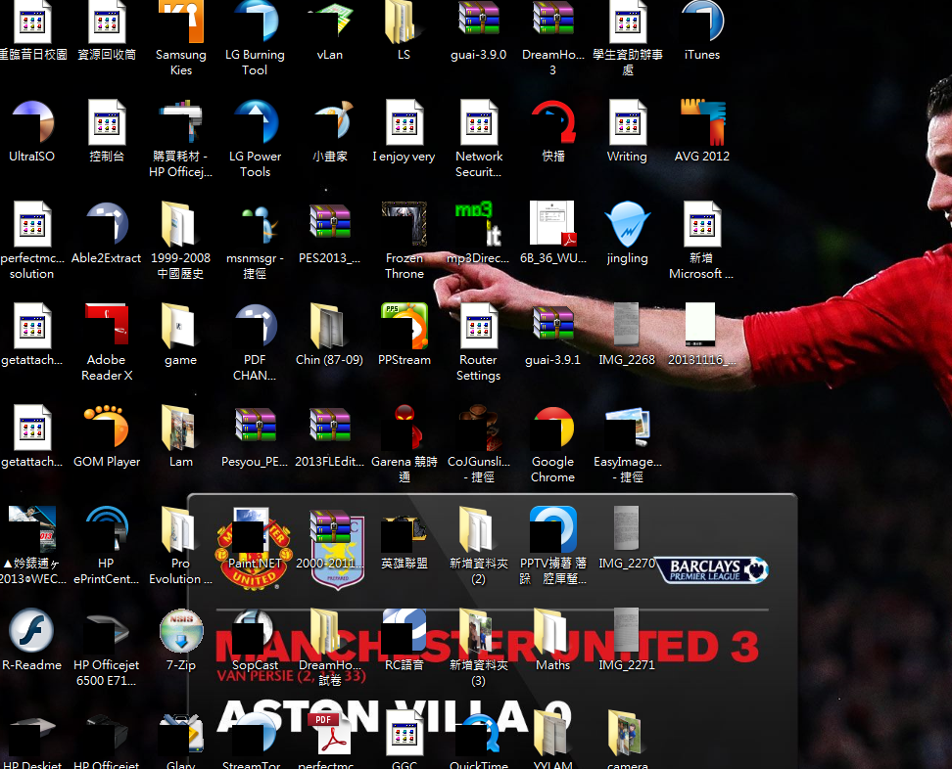Open the 6B_36_WU PDF file
The height and width of the screenshot is (769, 952).
pos(552,224)
